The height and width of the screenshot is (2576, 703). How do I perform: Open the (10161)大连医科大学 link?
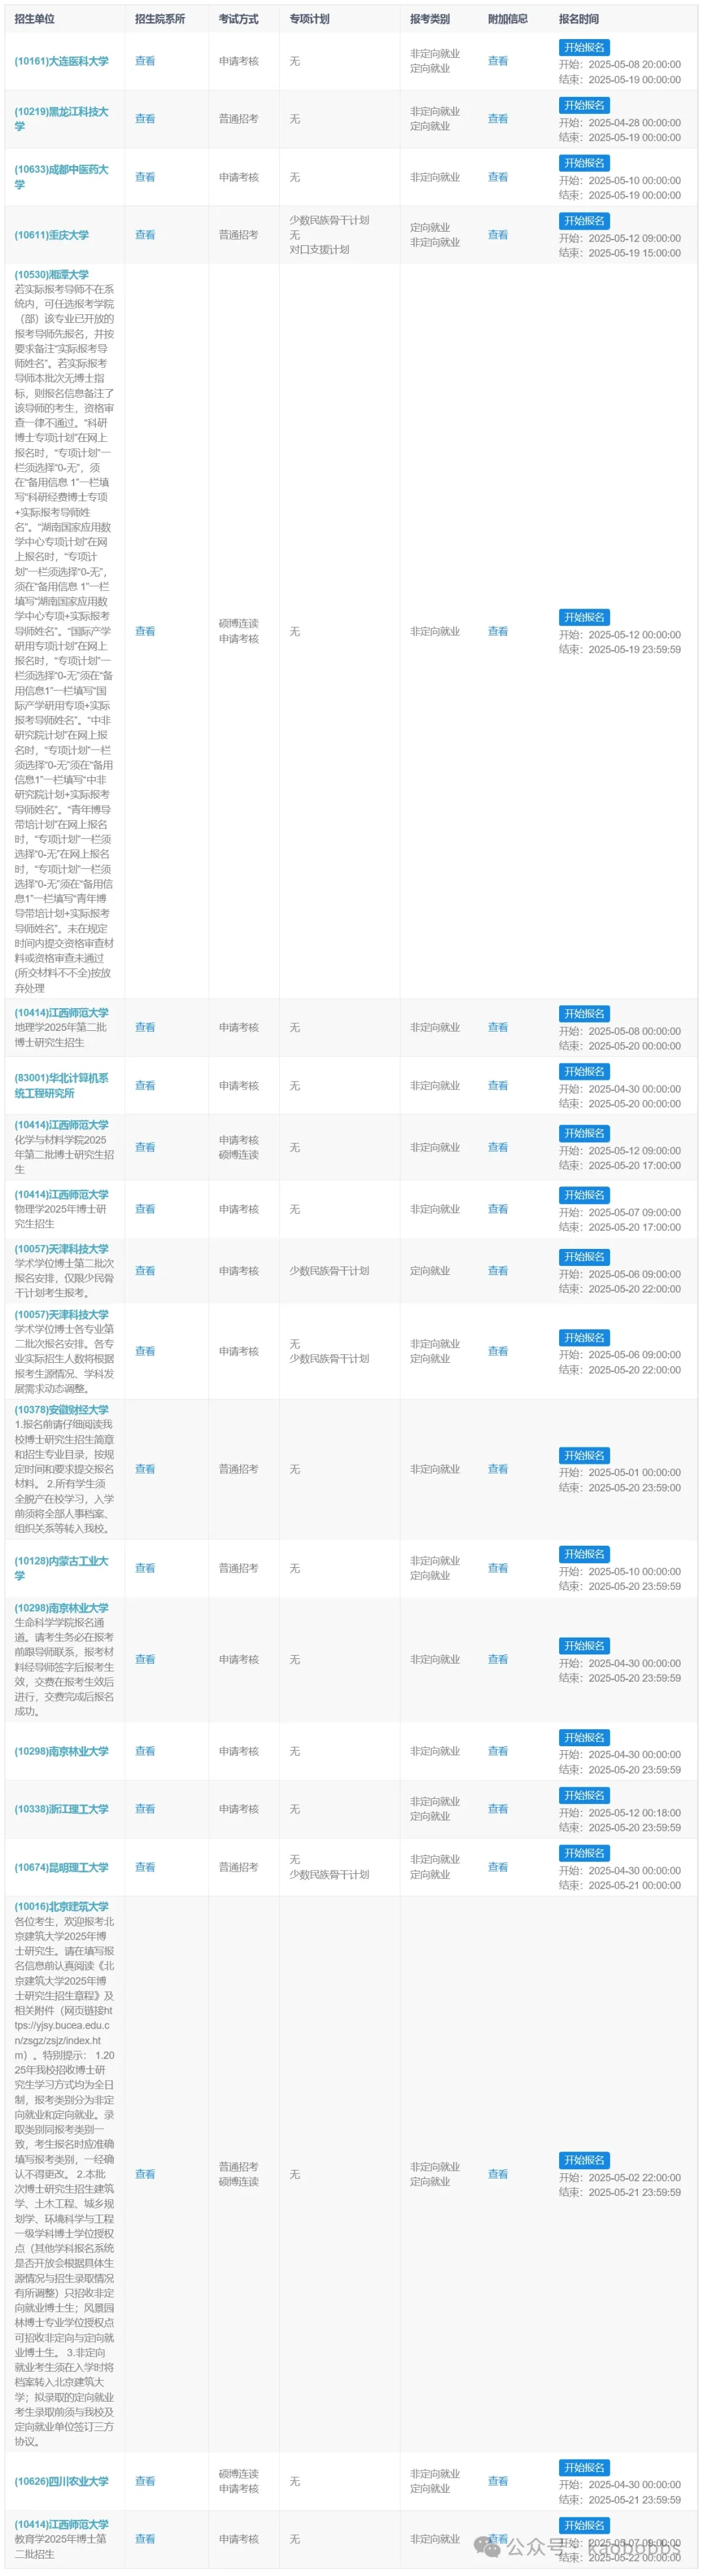click(x=61, y=61)
